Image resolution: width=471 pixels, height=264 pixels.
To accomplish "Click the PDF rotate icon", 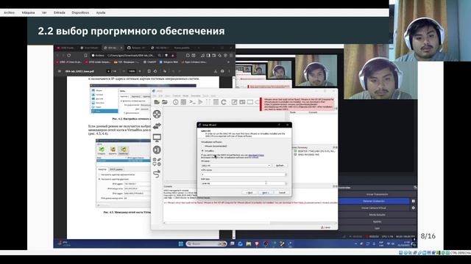I will coord(155,71).
